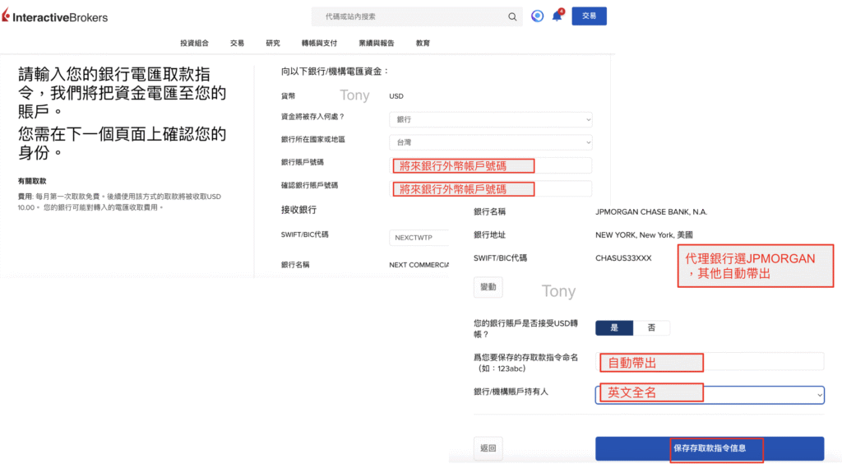
Task: Open the notifications bell
Action: pos(557,16)
